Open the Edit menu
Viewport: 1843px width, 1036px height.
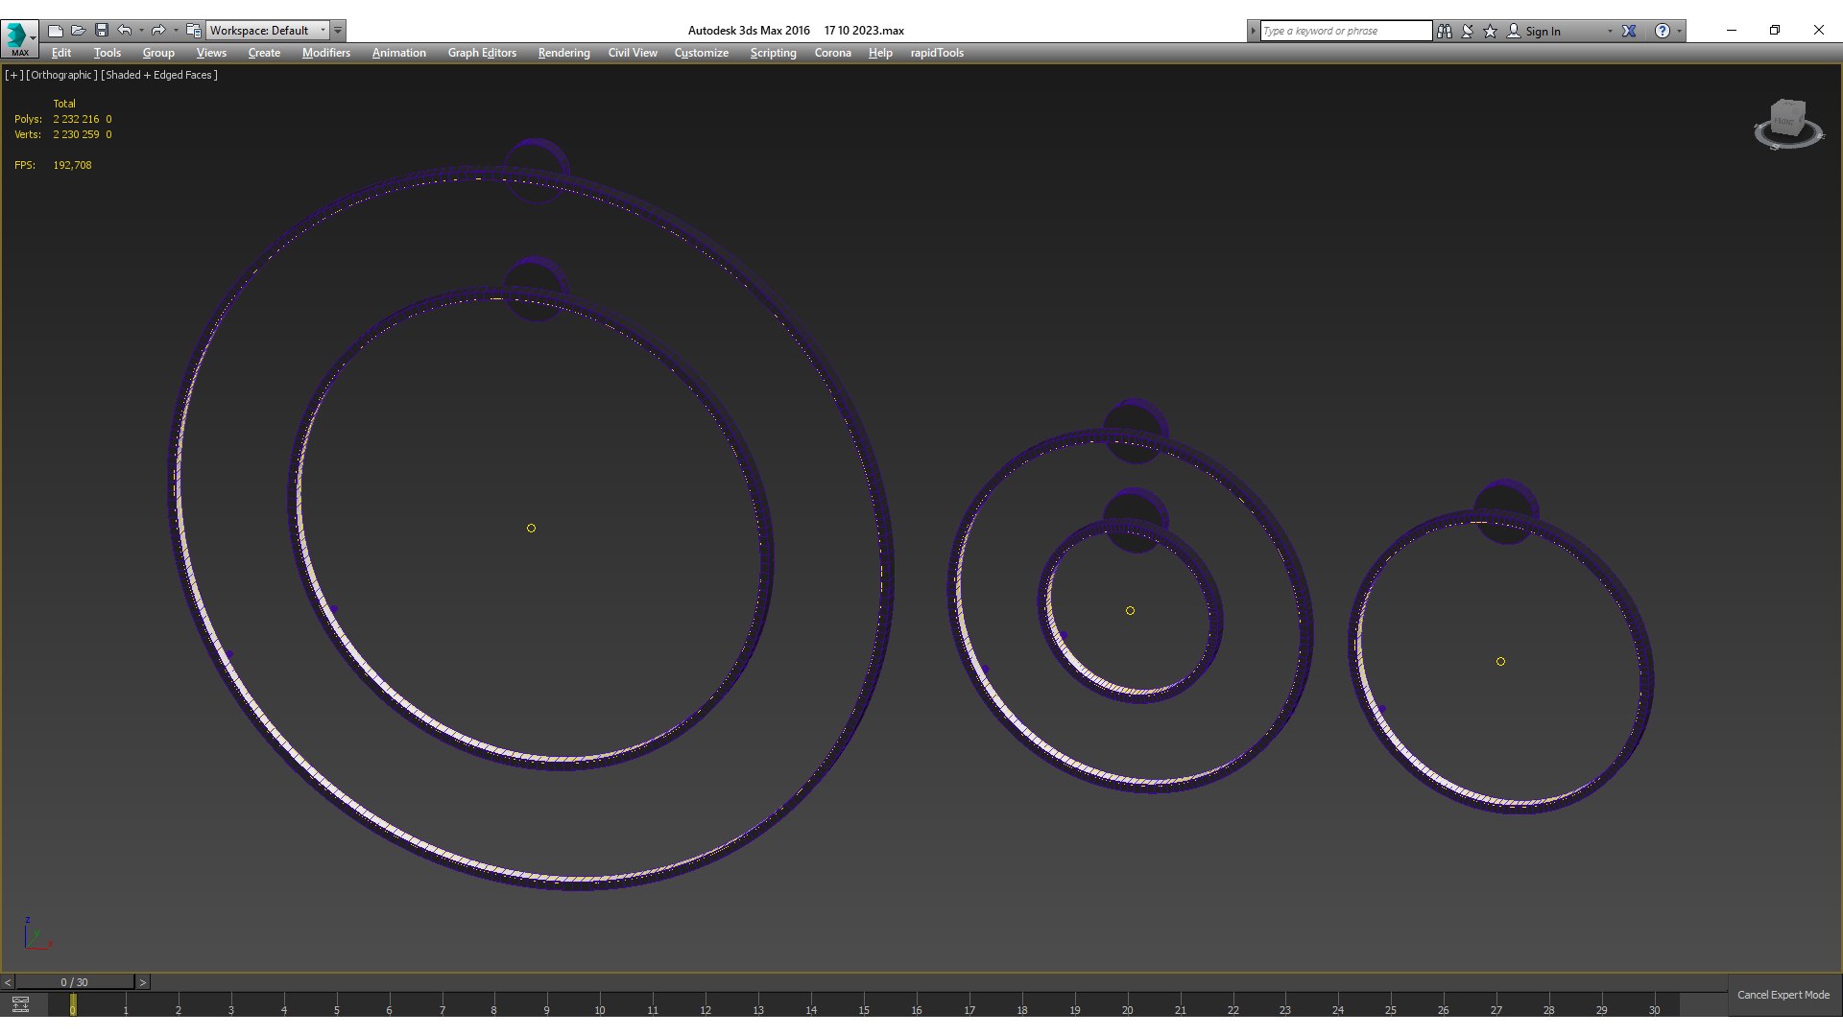click(61, 53)
